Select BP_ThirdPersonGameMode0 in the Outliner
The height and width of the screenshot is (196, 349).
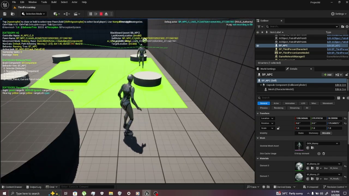click(x=294, y=53)
